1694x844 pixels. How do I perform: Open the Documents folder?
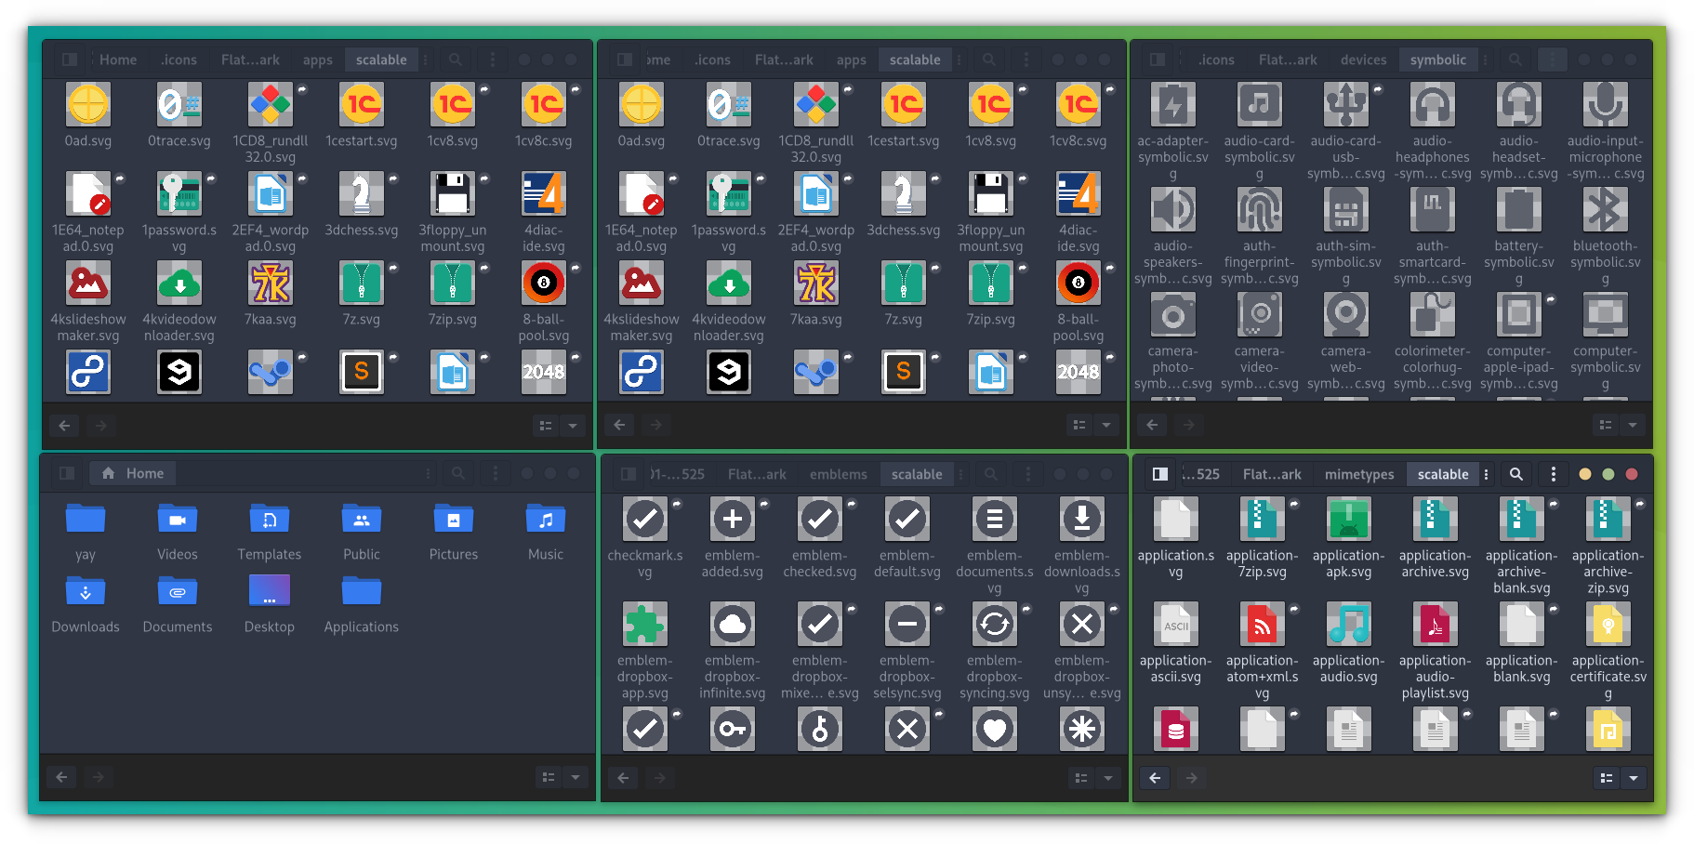click(178, 592)
